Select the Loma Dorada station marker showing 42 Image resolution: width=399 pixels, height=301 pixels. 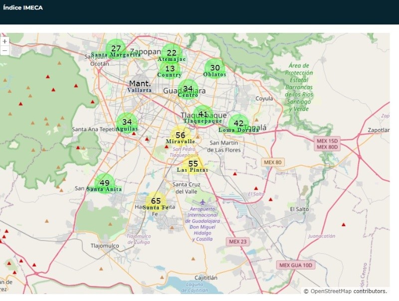coord(239,124)
